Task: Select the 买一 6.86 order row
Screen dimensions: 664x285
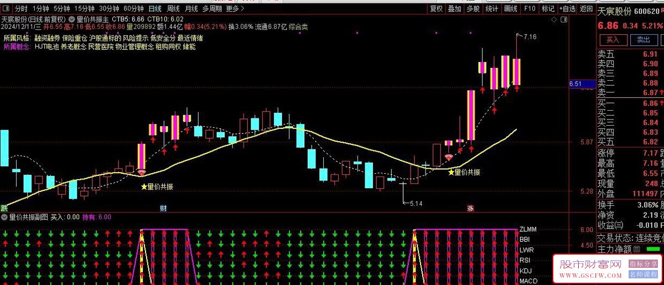Action: [630, 103]
